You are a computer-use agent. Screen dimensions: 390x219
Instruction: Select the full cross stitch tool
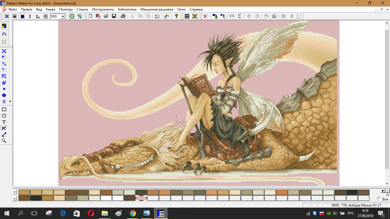[x=4, y=51]
